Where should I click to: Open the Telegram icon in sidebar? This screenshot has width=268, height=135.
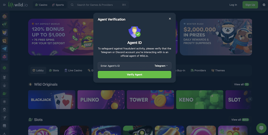[4, 49]
